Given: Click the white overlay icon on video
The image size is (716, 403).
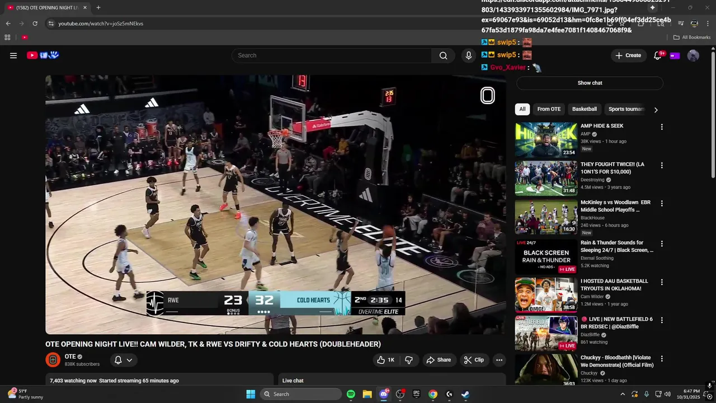Looking at the screenshot, I should click(x=487, y=96).
